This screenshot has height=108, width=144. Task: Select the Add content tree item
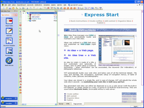tap(35, 17)
